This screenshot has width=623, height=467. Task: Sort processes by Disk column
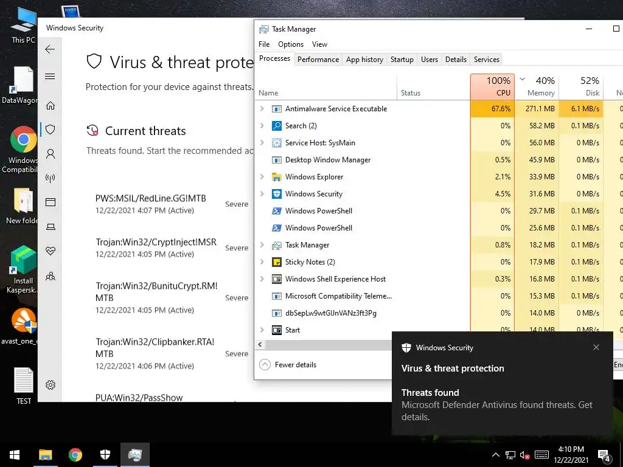[581, 86]
